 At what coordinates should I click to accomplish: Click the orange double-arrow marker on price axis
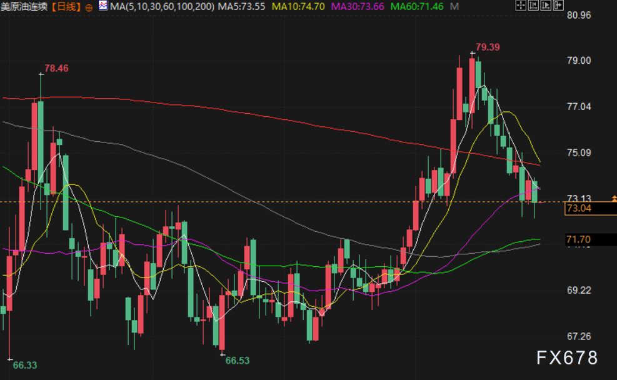coord(613,198)
